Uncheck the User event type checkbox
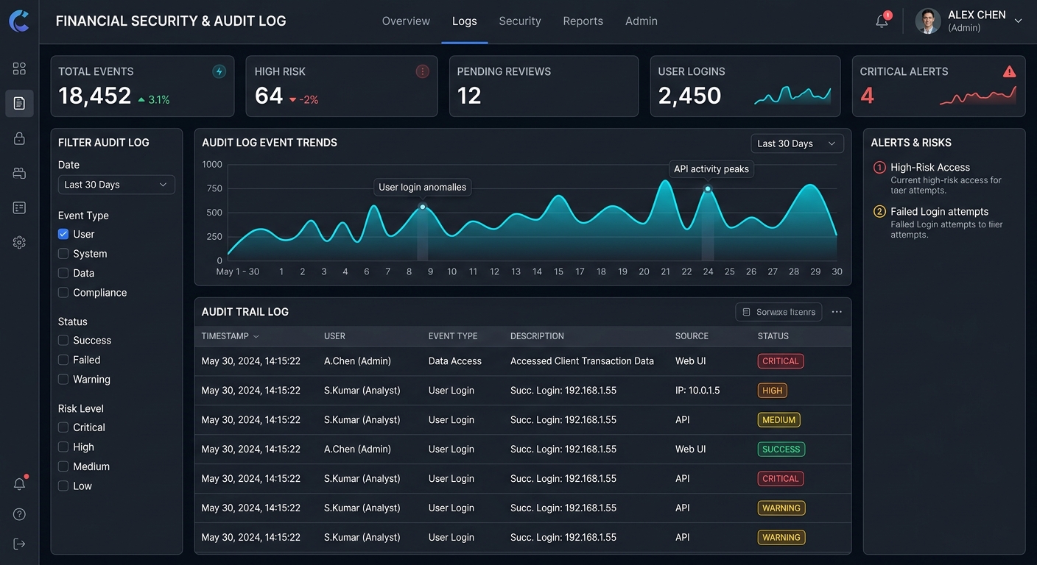1037x565 pixels. 63,234
